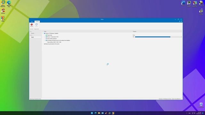Image resolution: width=205 pixels, height=115 pixels.
Task: Collapse the changes saved directly task row
Action: click(x=45, y=41)
